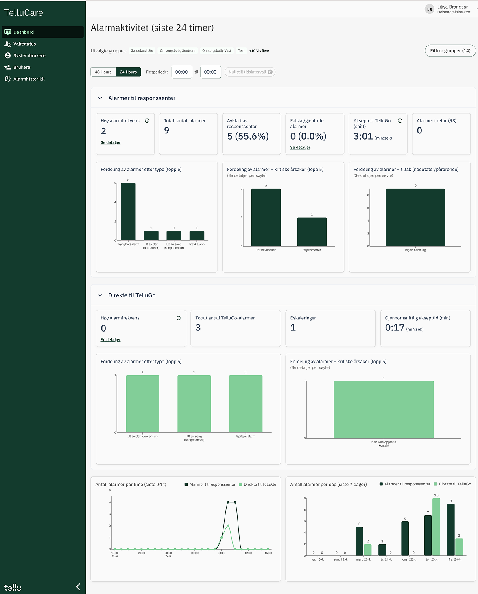The image size is (478, 594).
Task: Click the Systembrukere person icon
Action: [8, 55]
